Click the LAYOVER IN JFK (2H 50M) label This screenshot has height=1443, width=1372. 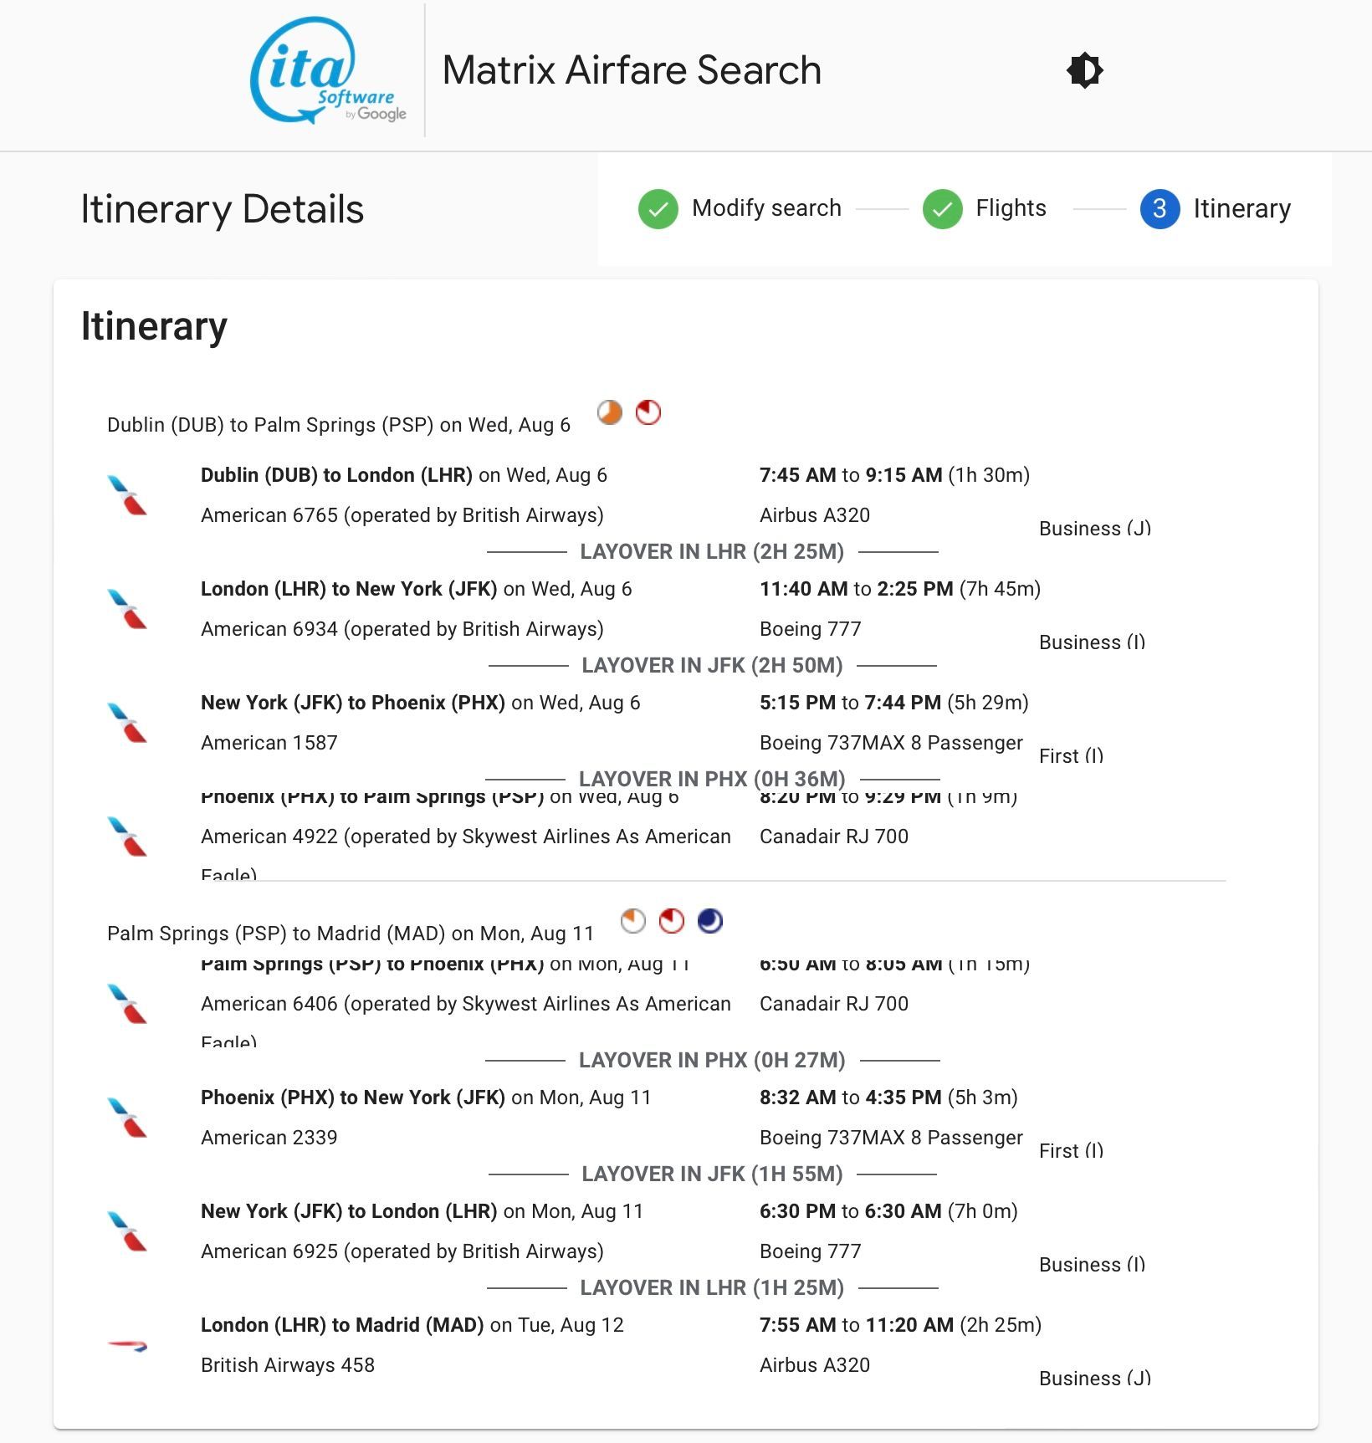712,666
